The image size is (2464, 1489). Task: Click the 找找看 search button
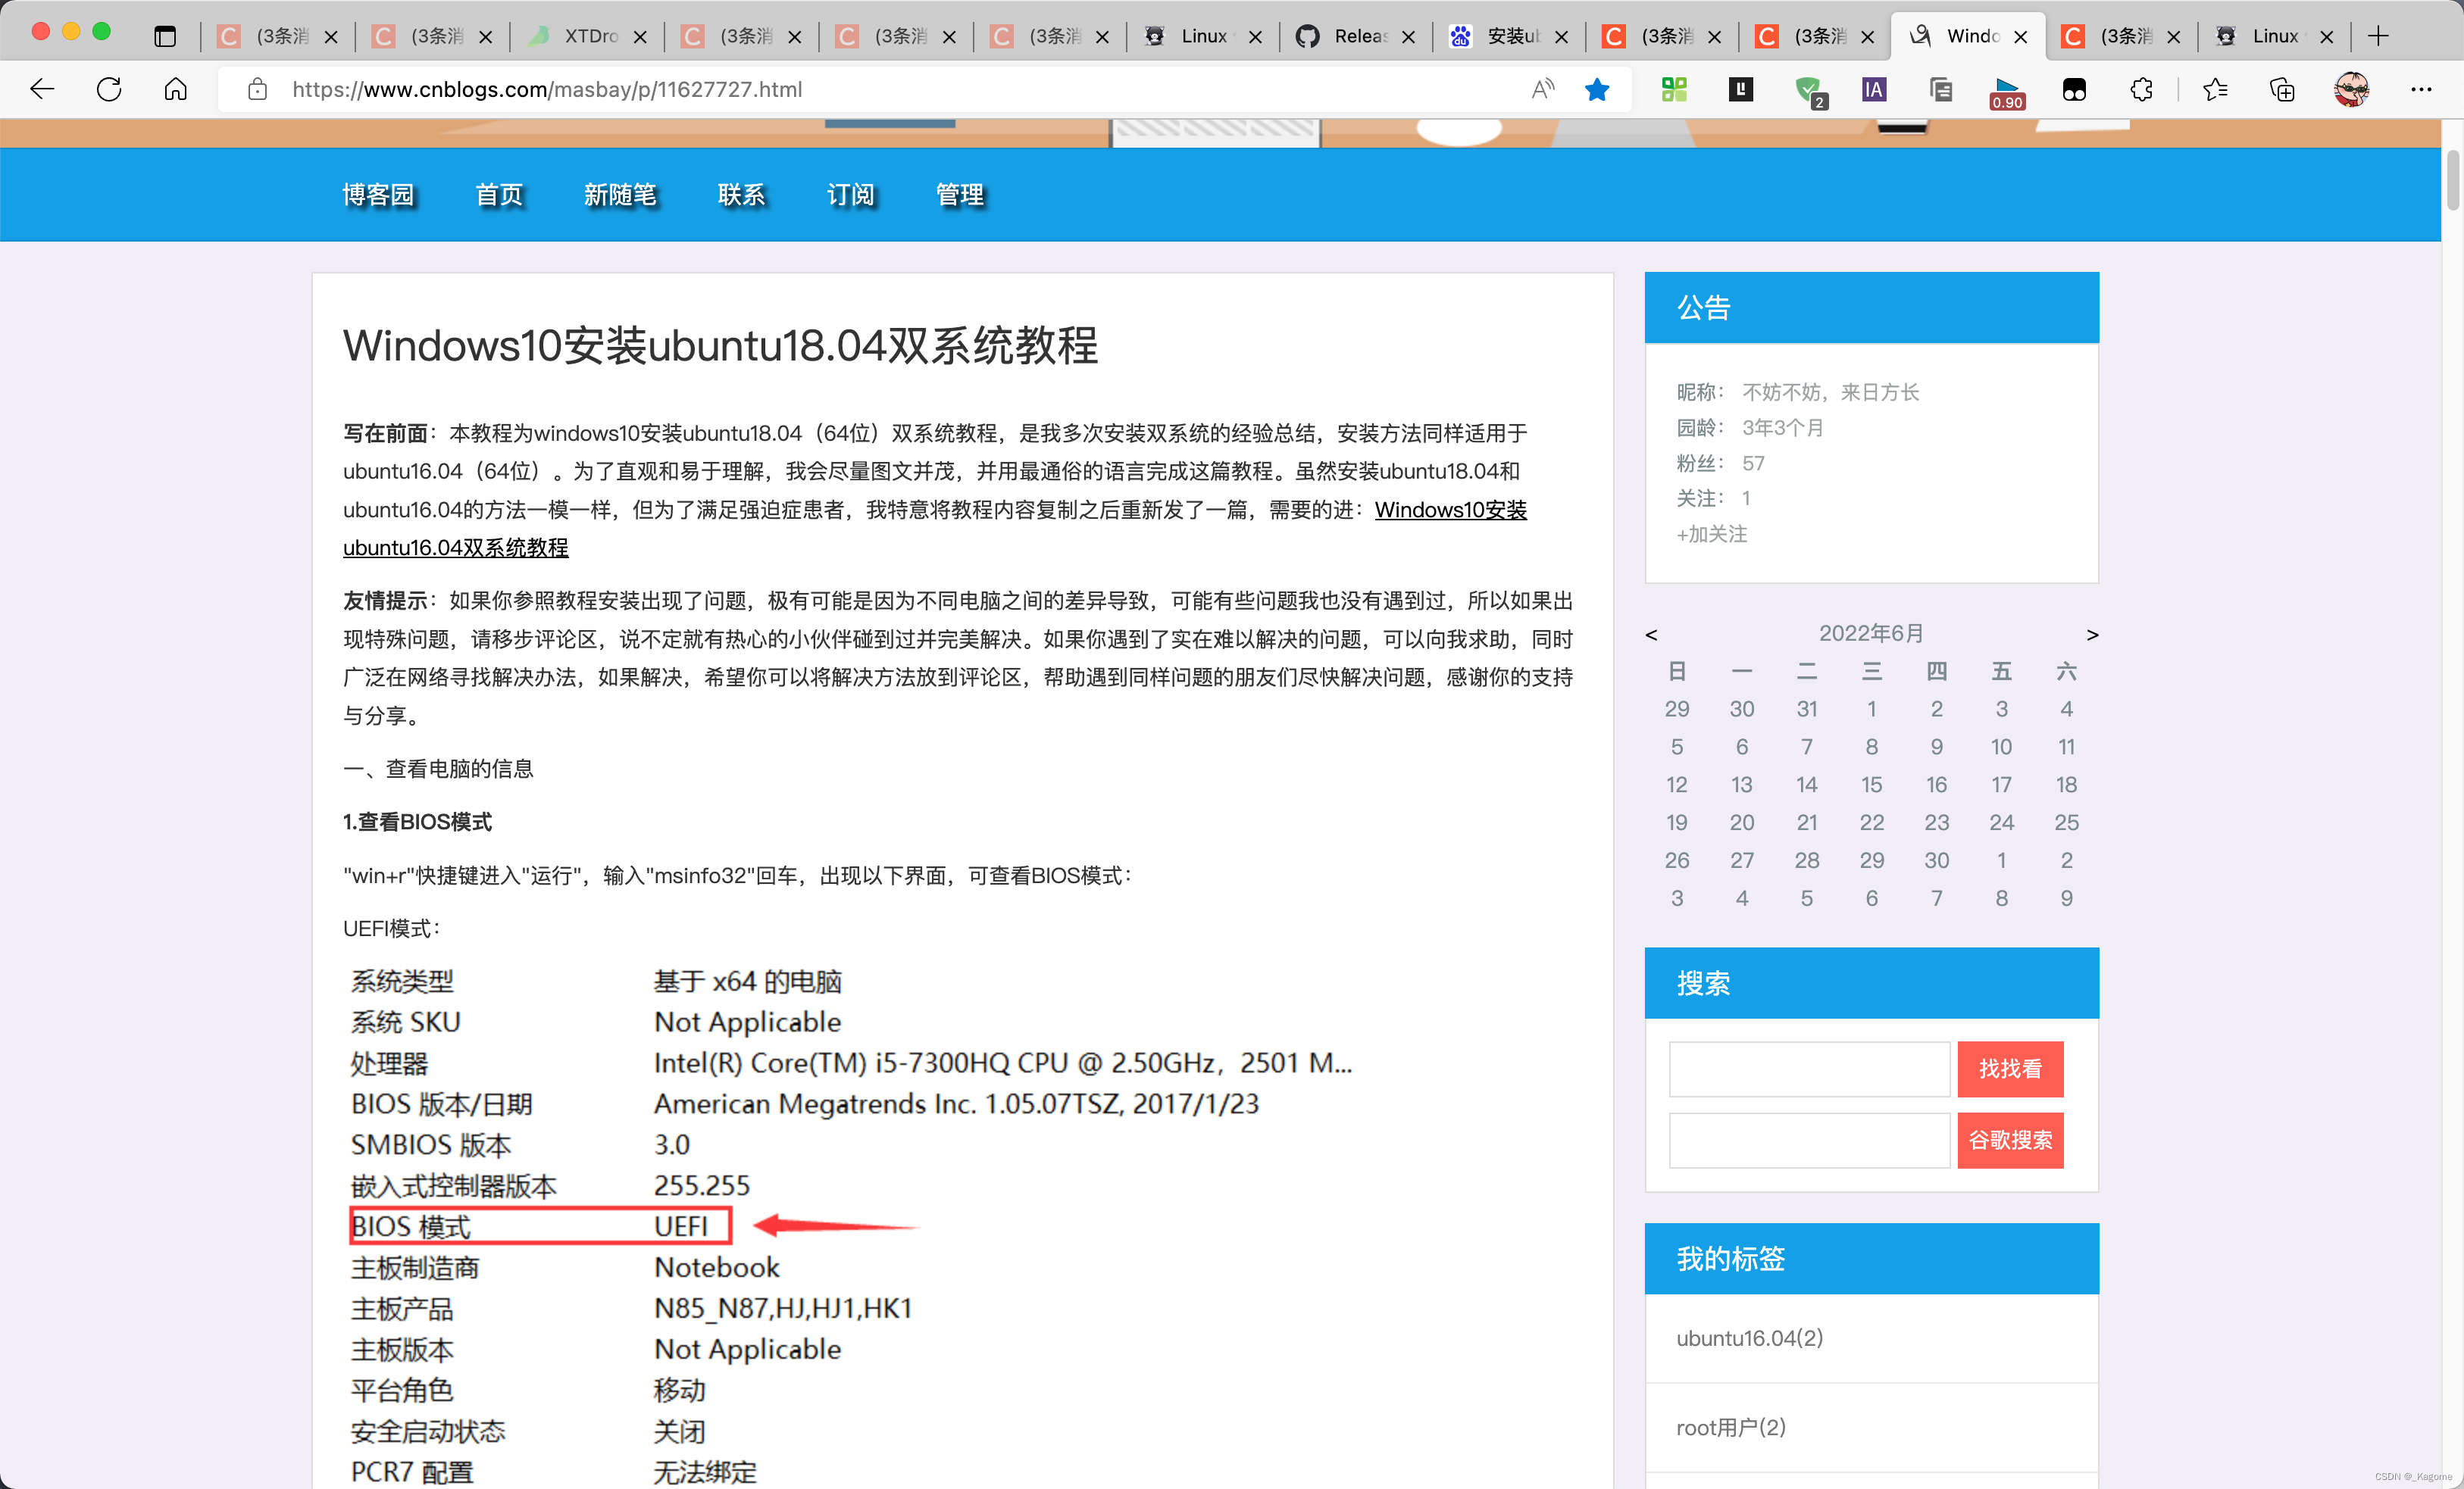[x=2010, y=1069]
